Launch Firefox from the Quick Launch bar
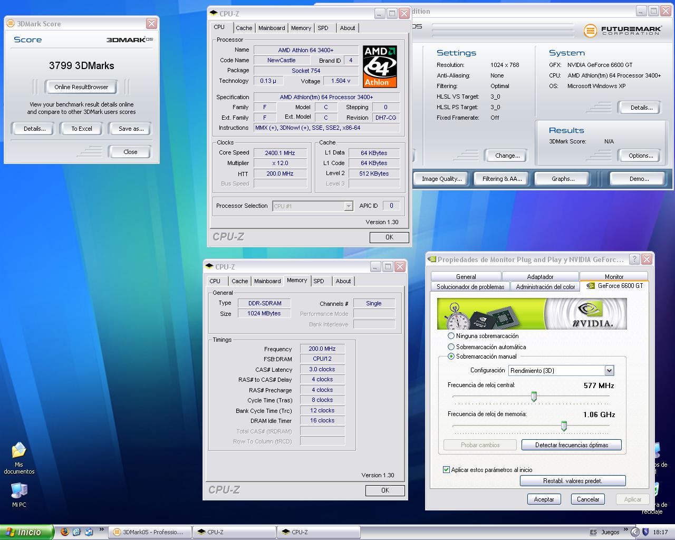Image resolution: width=675 pixels, height=540 pixels. 65,532
